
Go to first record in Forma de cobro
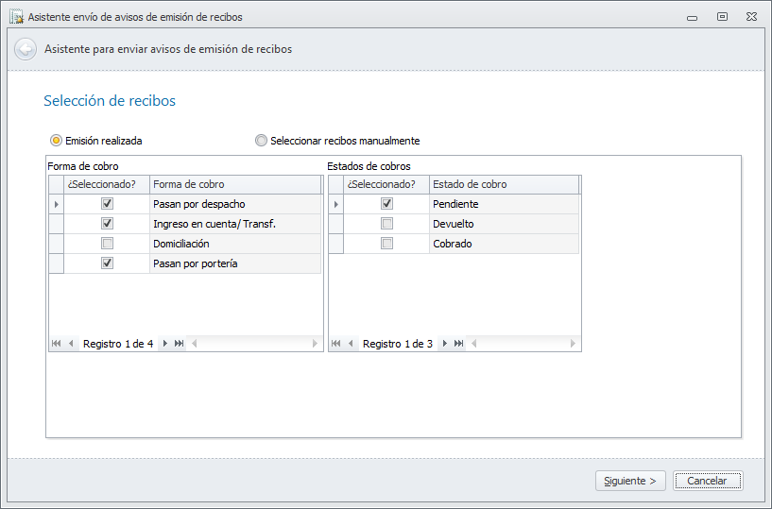click(57, 344)
